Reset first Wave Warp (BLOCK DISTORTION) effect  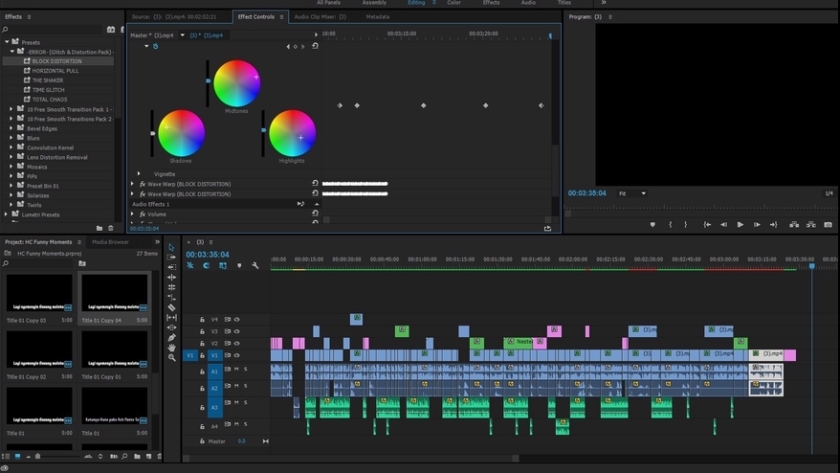click(315, 184)
